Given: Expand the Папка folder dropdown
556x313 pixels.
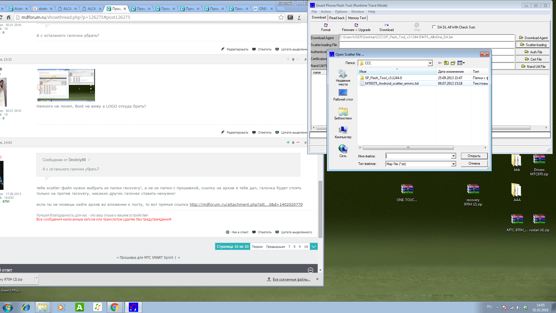Looking at the screenshot, I should (430, 63).
